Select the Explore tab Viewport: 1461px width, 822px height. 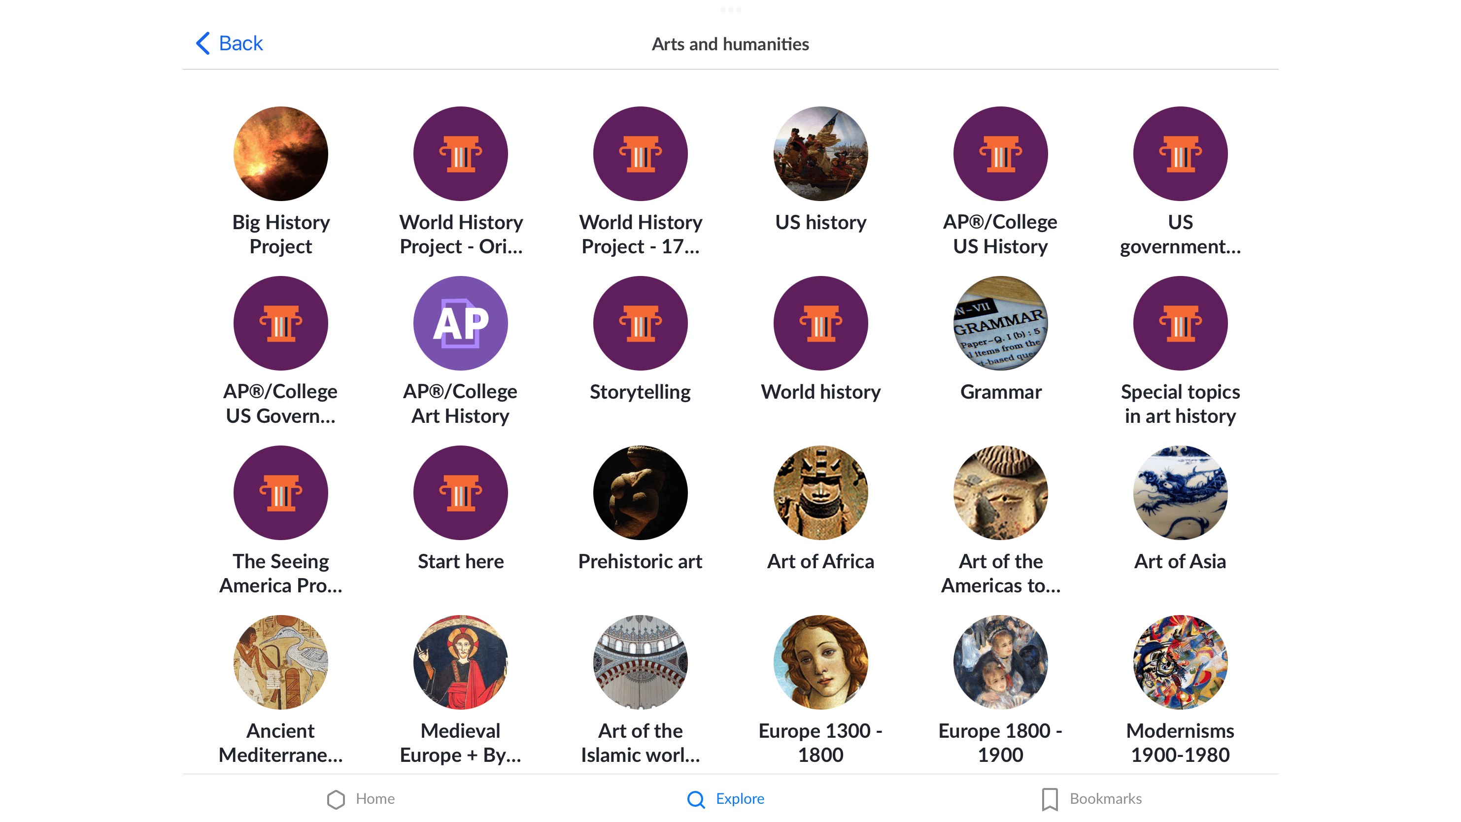pos(725,799)
